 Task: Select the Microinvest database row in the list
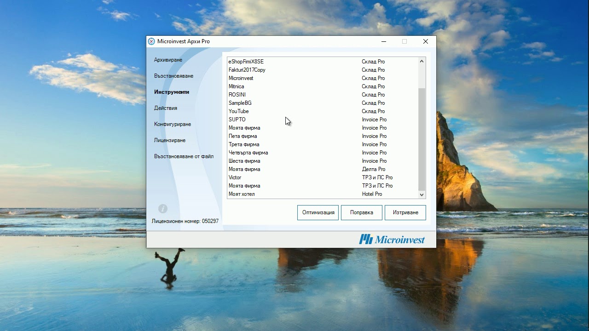[323, 78]
